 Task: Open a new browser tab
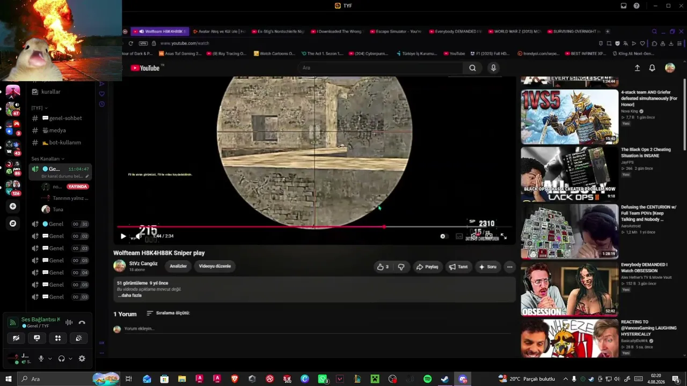pyautogui.click(x=608, y=32)
